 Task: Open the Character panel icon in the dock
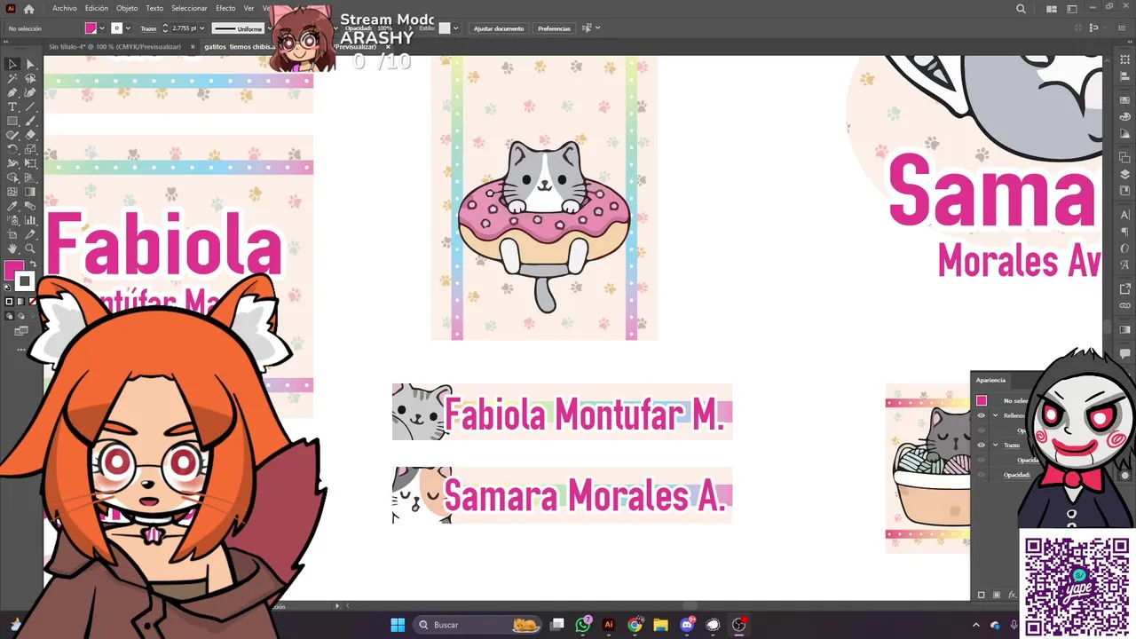coord(1125,215)
